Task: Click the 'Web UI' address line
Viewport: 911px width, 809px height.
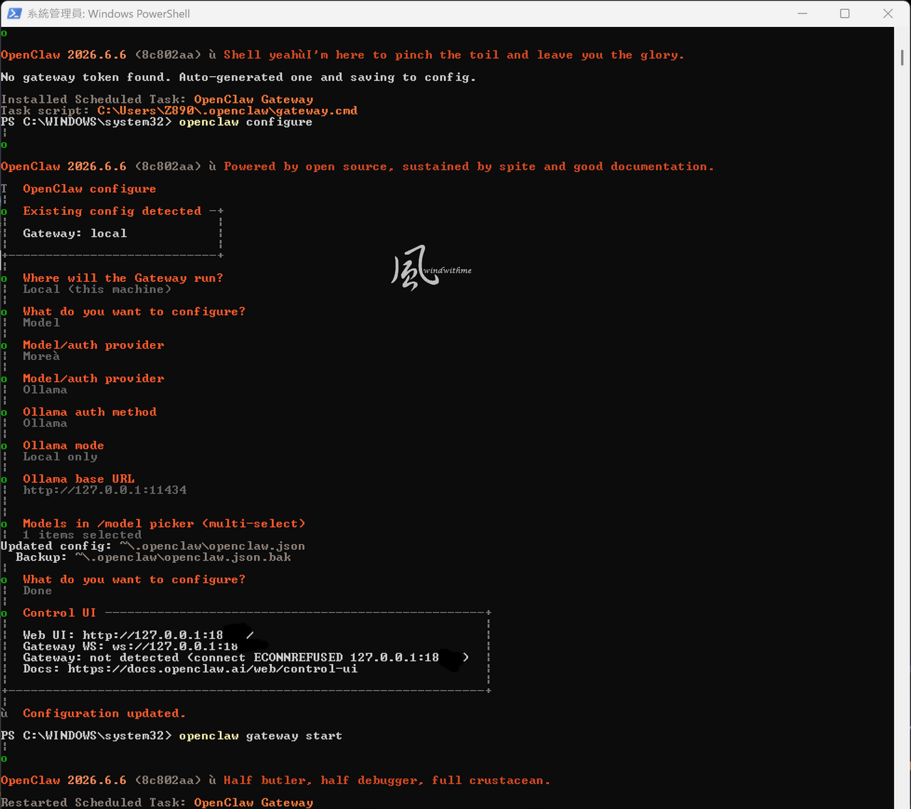Action: 138,635
